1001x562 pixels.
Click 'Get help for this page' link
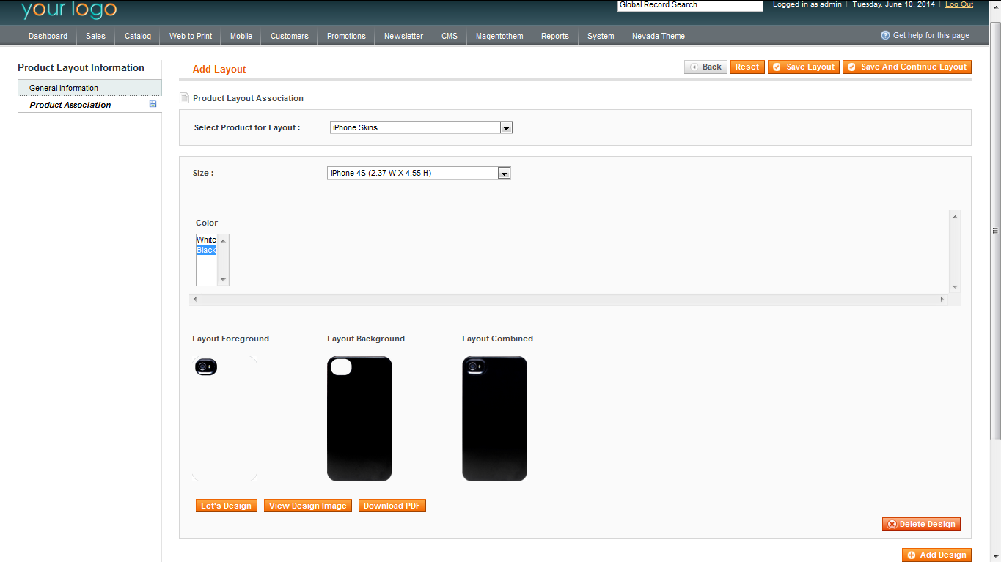[931, 35]
